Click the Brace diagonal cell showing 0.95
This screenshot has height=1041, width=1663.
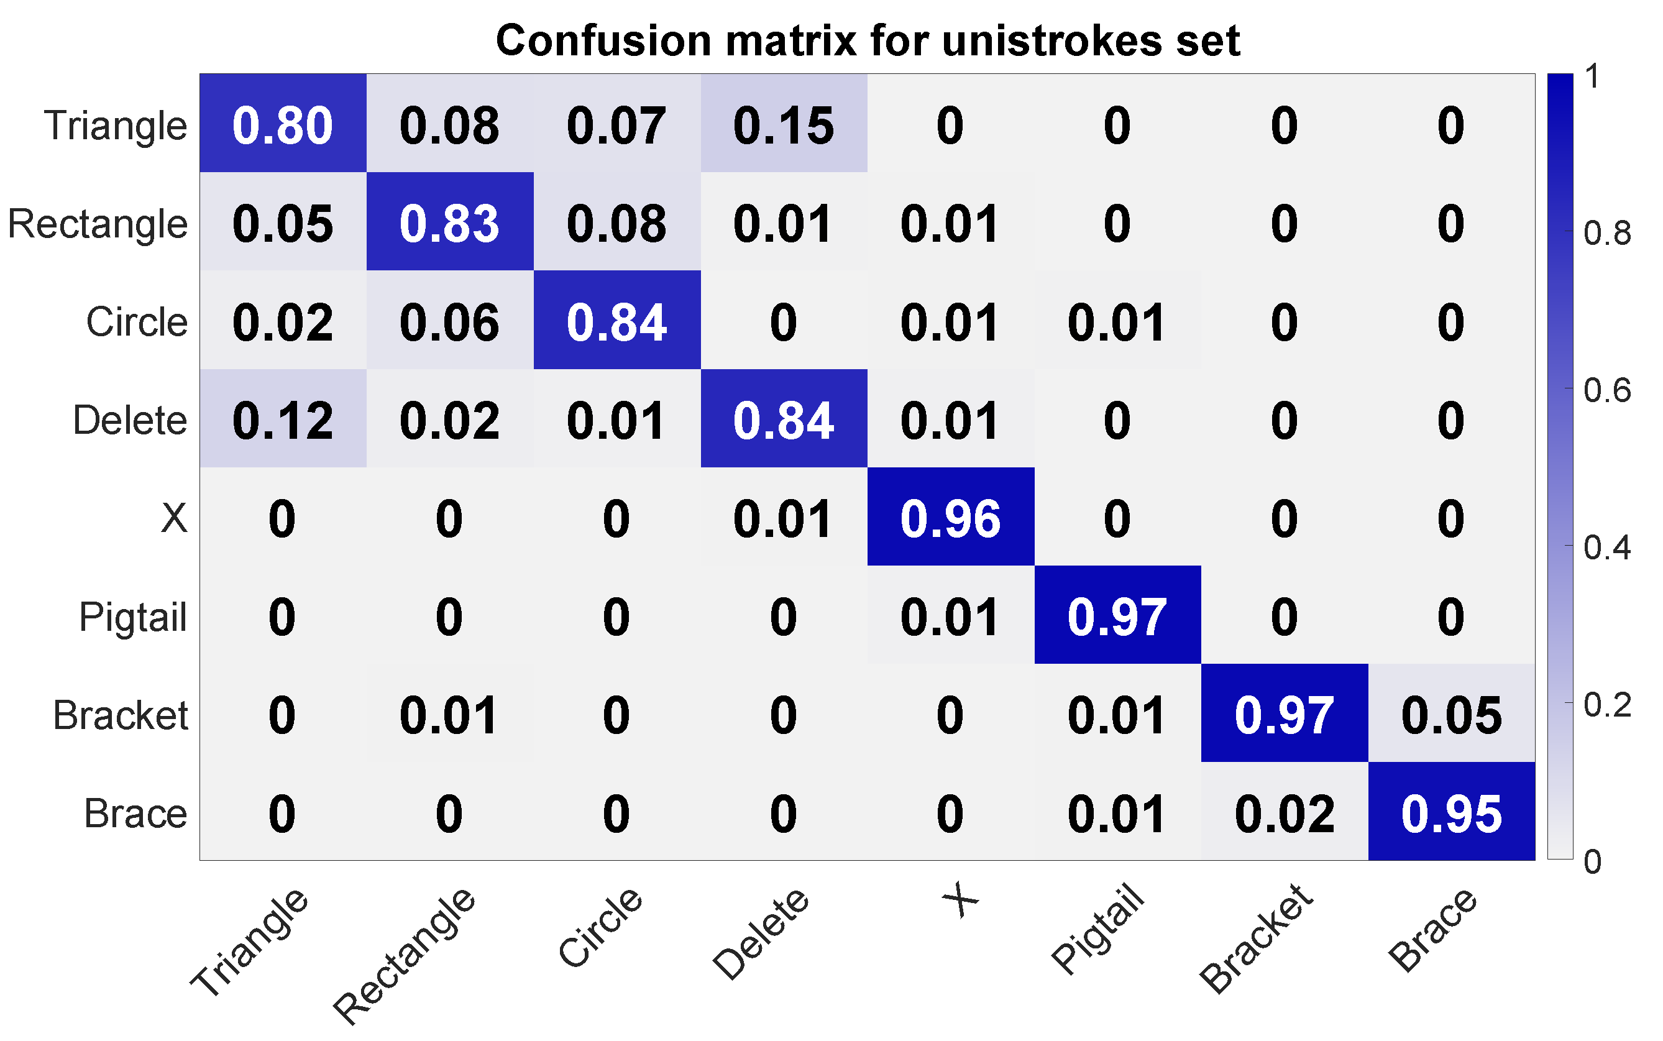click(1451, 812)
